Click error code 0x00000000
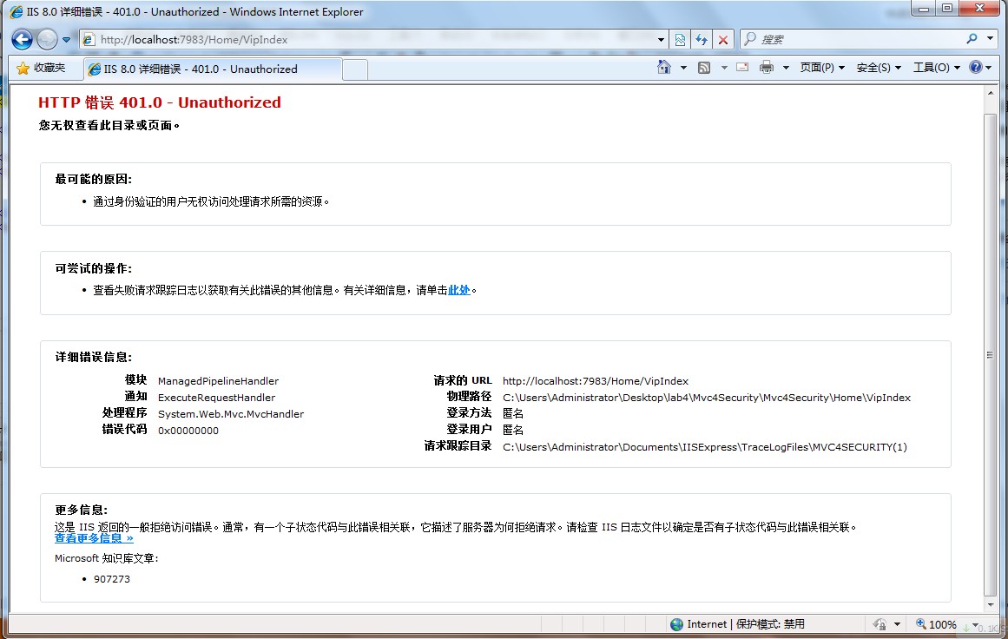This screenshot has width=1008, height=639. click(188, 431)
